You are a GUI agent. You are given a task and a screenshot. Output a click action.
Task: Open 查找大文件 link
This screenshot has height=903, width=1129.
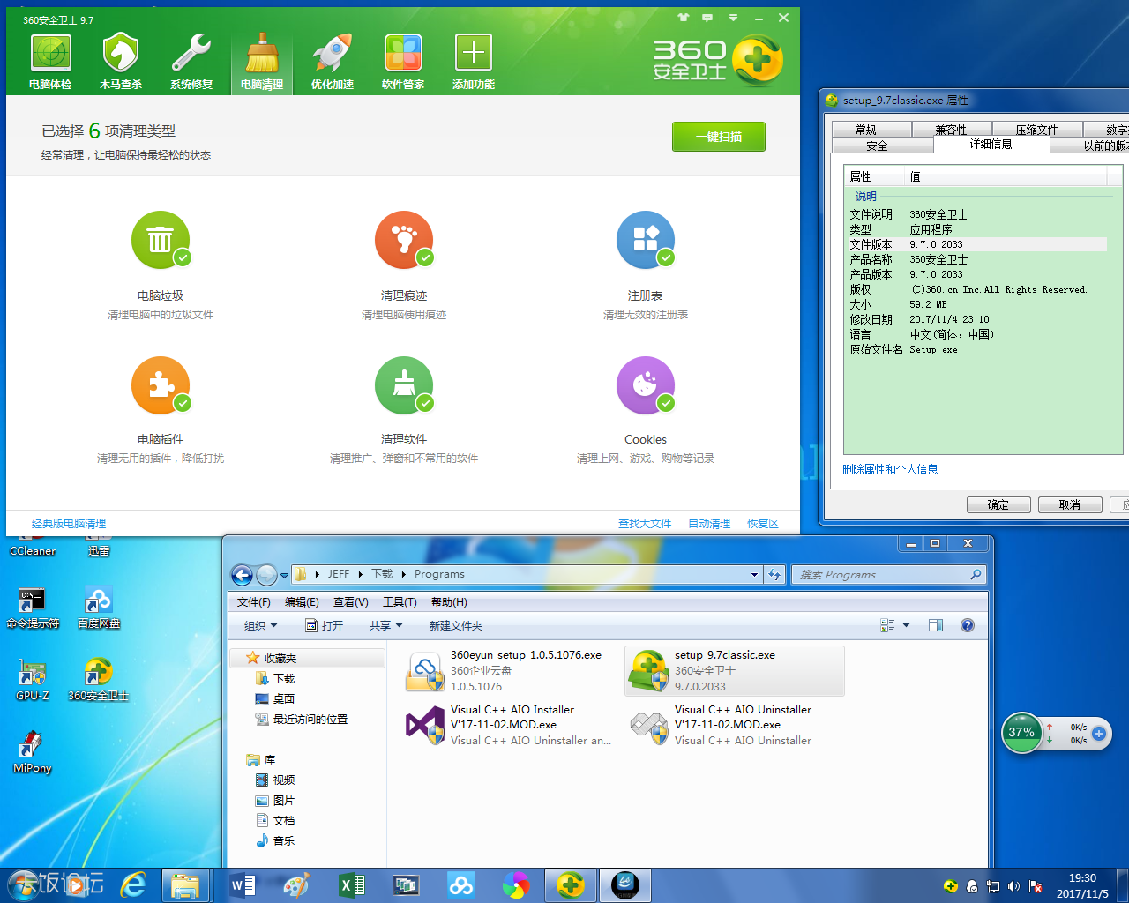[x=645, y=524]
